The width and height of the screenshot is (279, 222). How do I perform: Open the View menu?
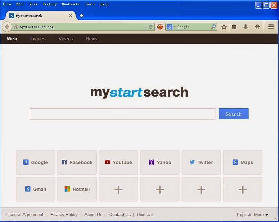click(x=33, y=4)
